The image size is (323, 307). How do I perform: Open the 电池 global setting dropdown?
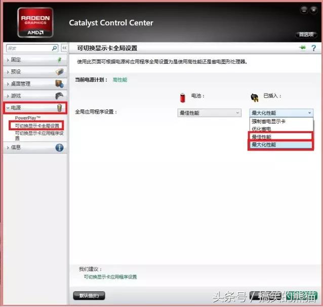click(x=209, y=112)
